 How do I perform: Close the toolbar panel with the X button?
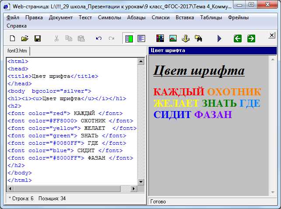coord(272,35)
